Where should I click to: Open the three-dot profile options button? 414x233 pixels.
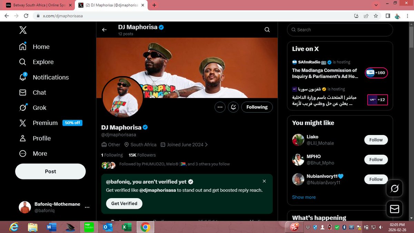point(220,107)
